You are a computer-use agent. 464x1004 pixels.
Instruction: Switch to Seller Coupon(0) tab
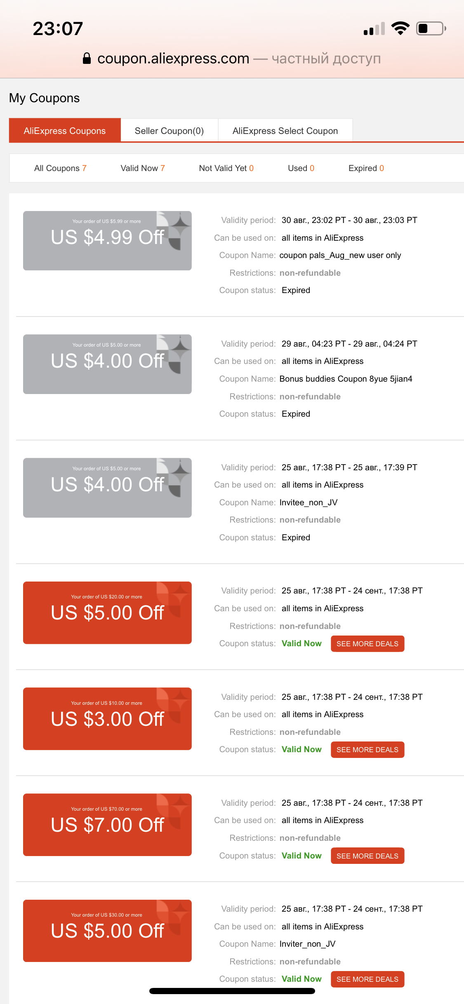pyautogui.click(x=169, y=131)
